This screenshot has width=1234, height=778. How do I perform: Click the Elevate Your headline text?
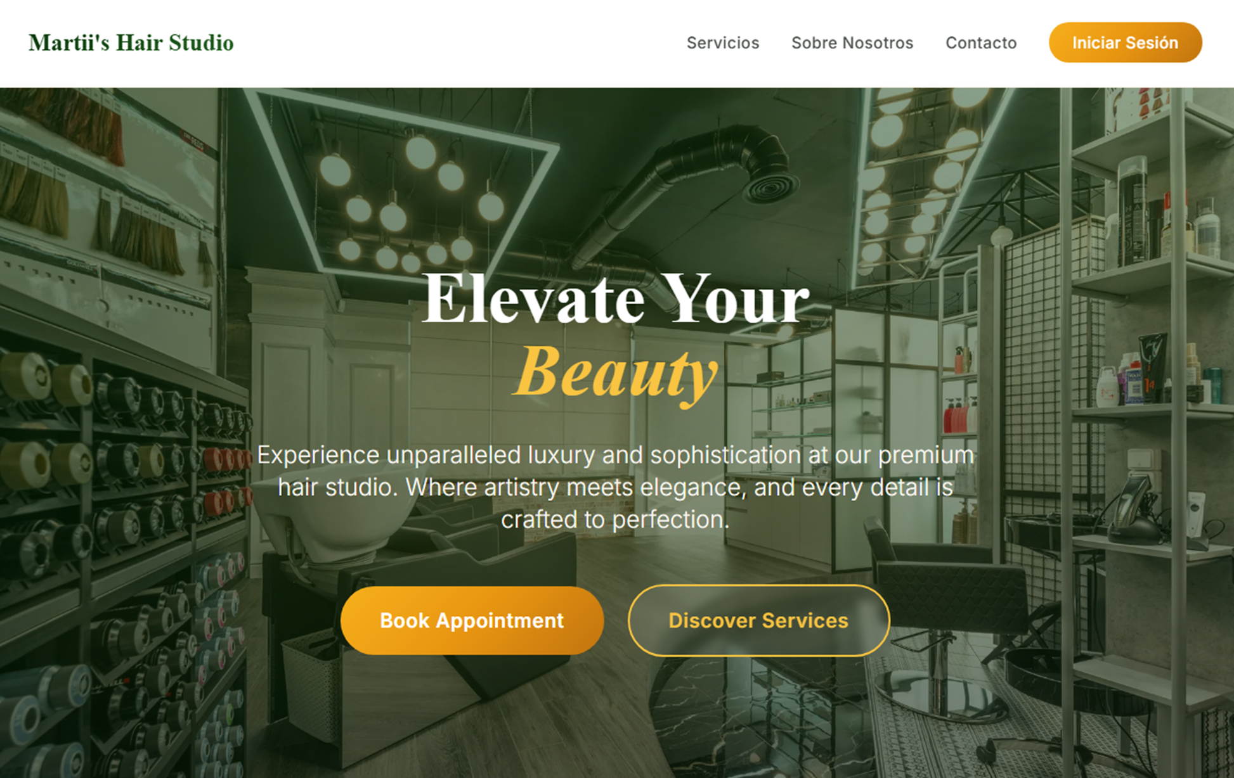coord(616,298)
